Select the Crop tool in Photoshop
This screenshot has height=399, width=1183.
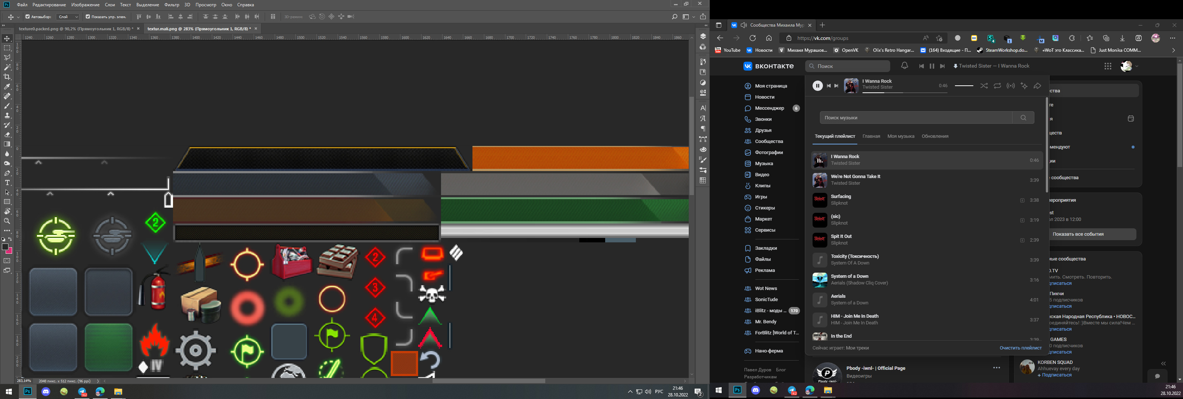pyautogui.click(x=7, y=77)
